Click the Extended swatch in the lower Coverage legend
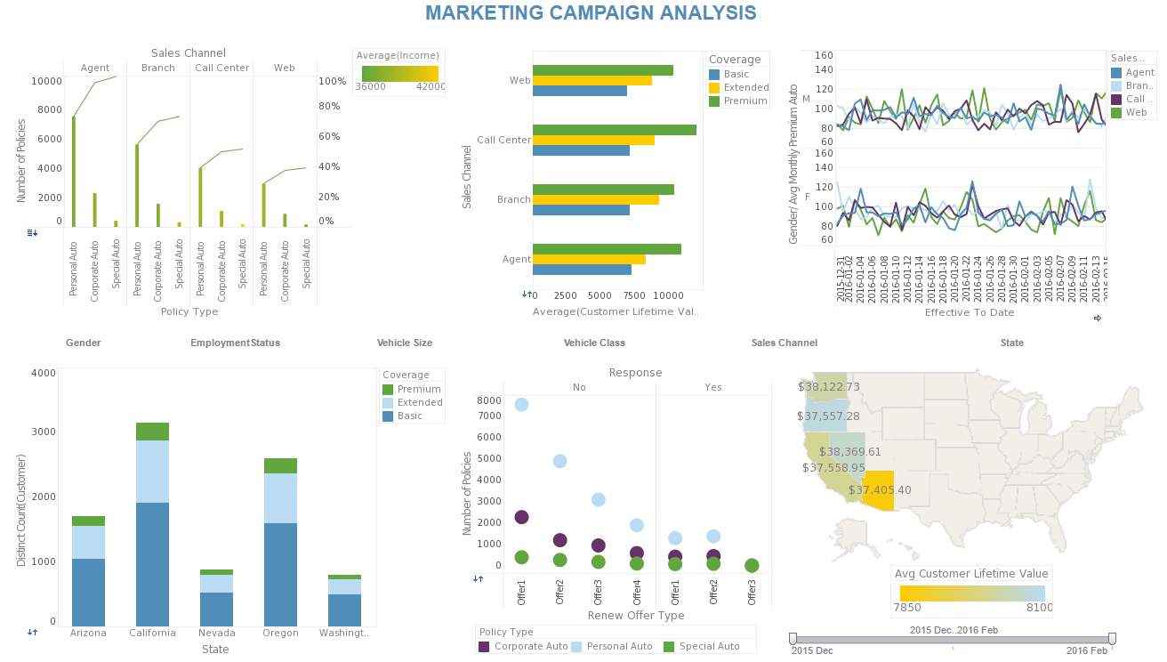This screenshot has height=662, width=1167. coord(388,403)
